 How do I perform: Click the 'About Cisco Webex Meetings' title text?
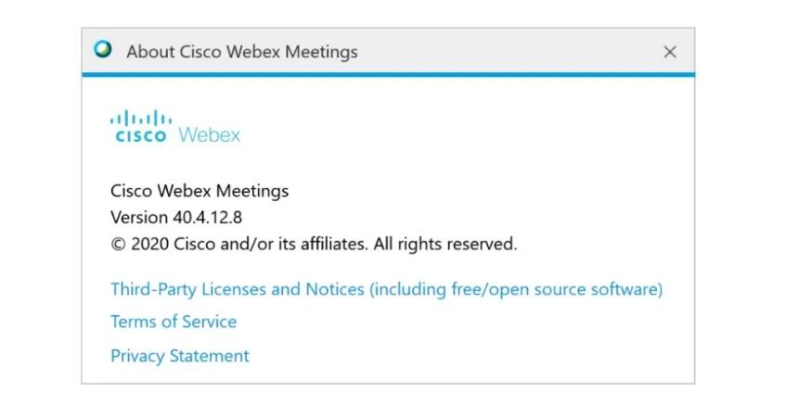pos(241,52)
